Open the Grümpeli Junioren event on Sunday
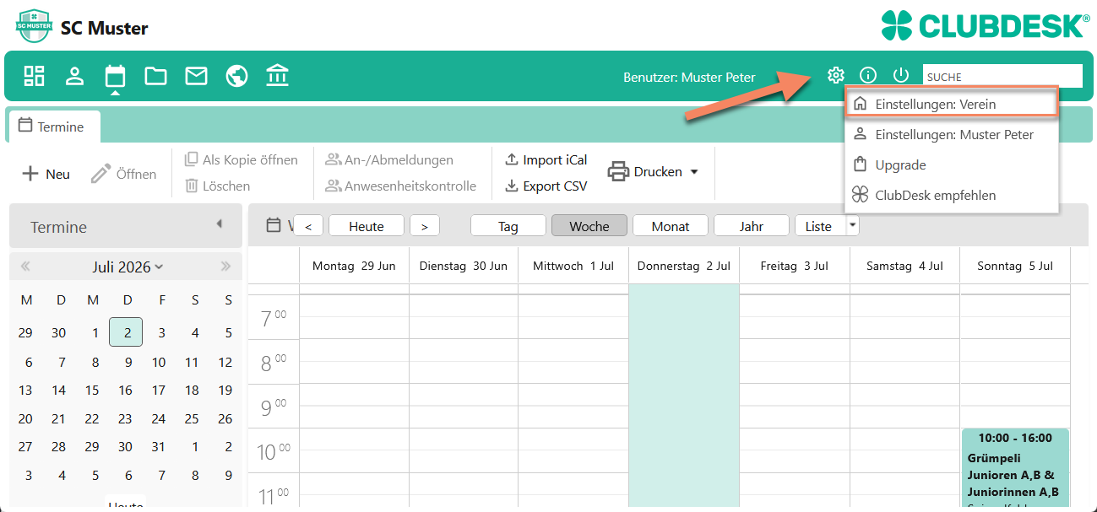Viewport: 1097px width, 512px height. [x=1015, y=470]
